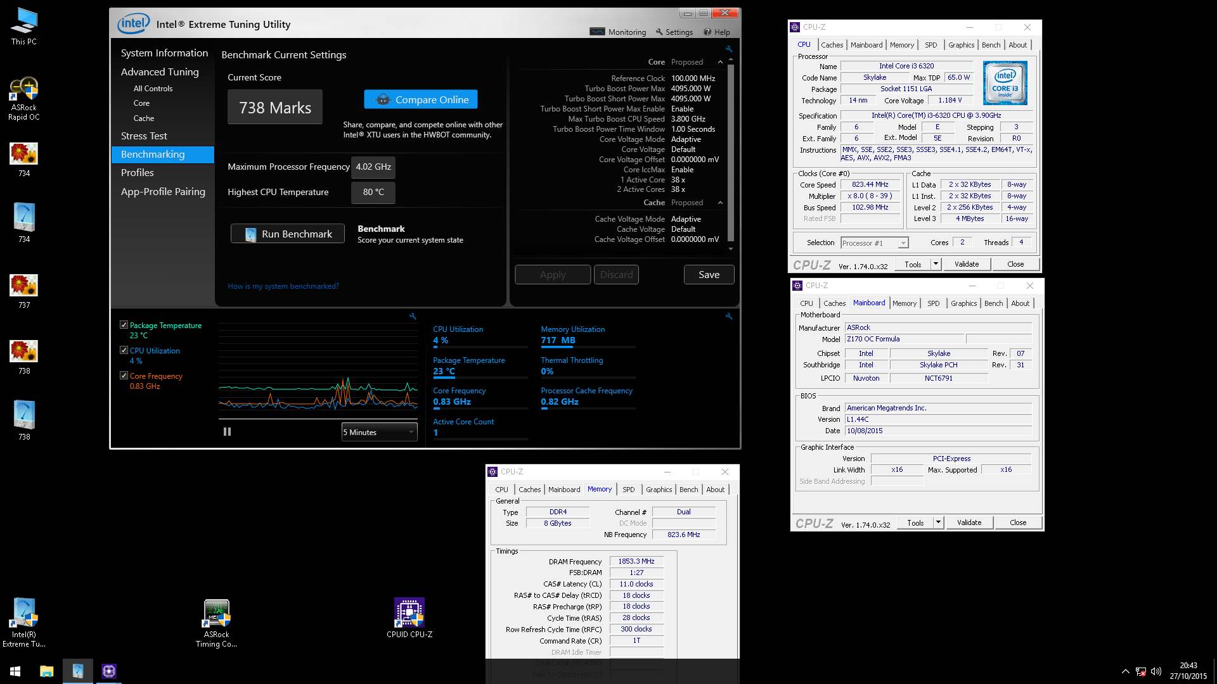The height and width of the screenshot is (684, 1217).
Task: Switch to Caches tab in top CPU-Z window
Action: [x=832, y=45]
